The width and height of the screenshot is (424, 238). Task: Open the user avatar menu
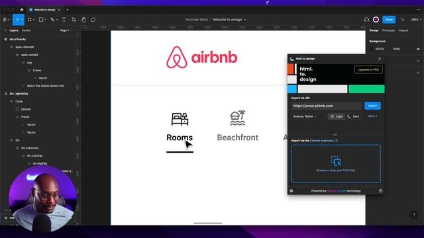(x=376, y=20)
